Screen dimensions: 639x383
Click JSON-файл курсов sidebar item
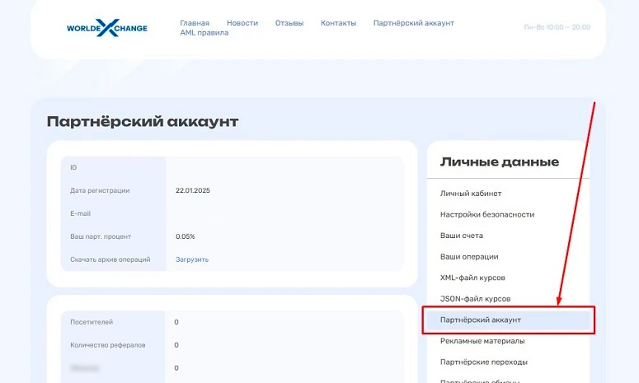475,298
